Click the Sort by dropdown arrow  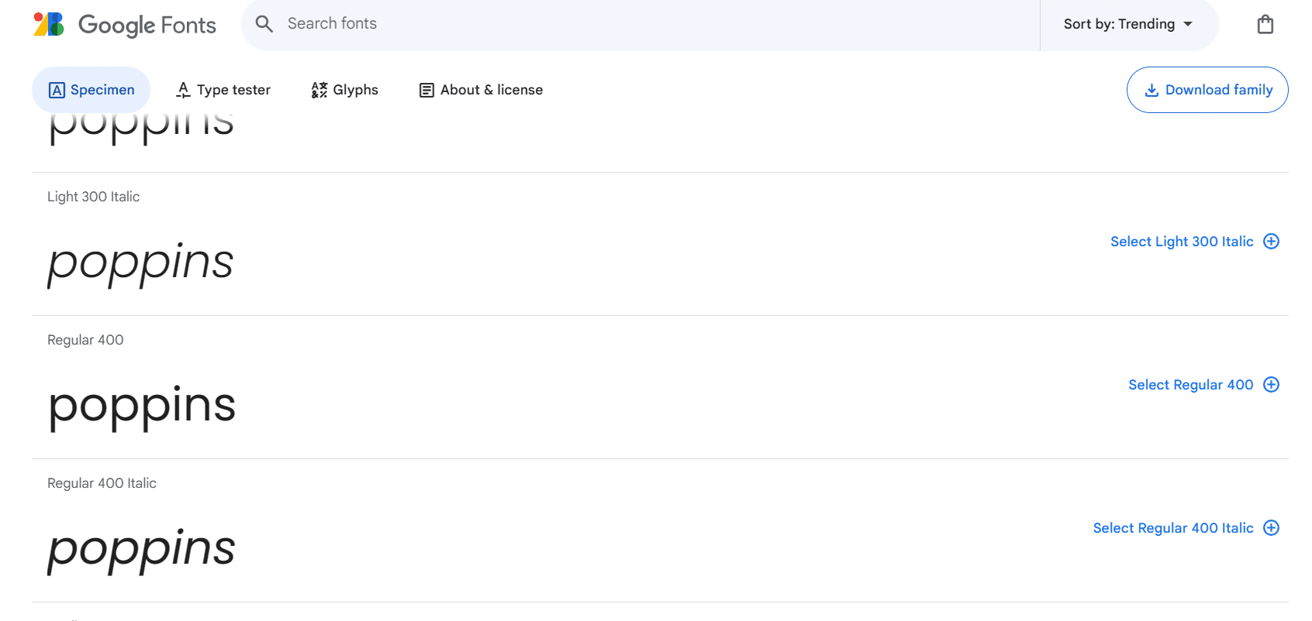click(x=1188, y=24)
